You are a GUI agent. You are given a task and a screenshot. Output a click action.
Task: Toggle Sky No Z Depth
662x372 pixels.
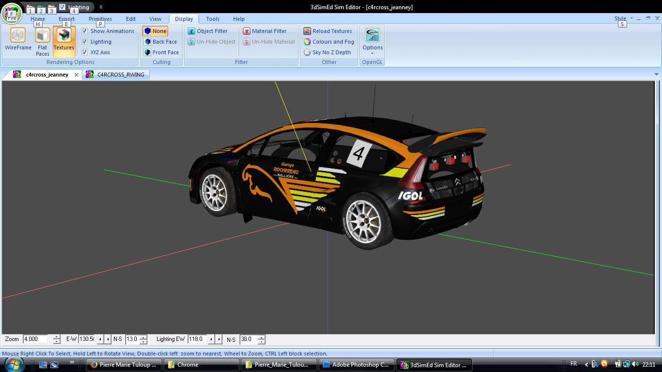(x=327, y=52)
